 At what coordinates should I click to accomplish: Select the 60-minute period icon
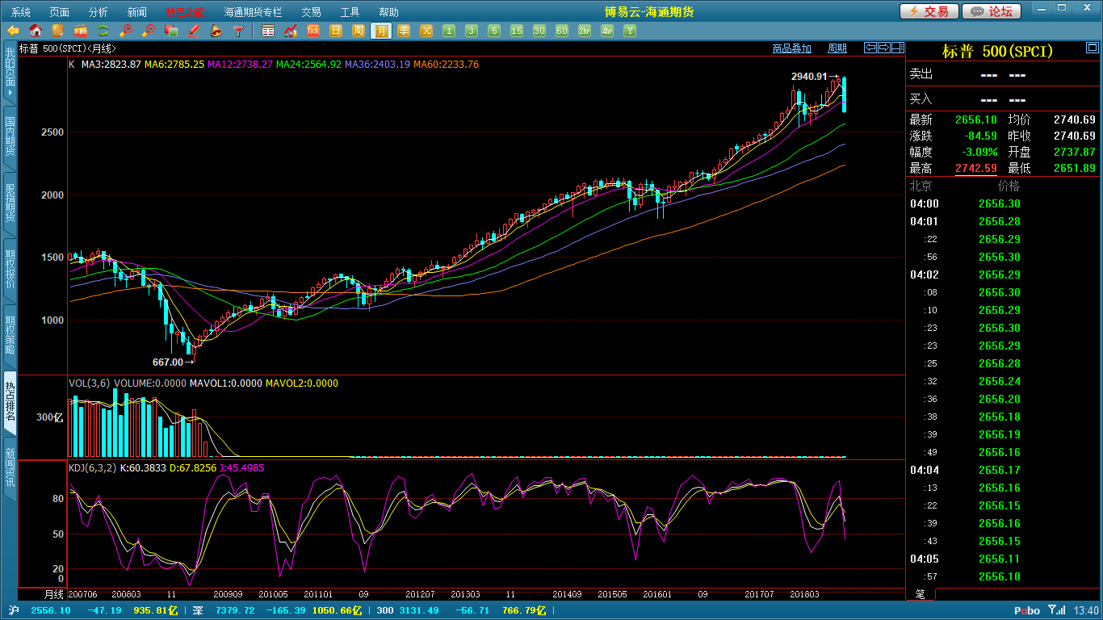(562, 31)
